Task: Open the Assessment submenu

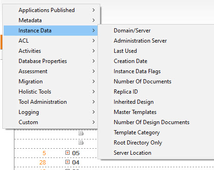Action: click(x=51, y=71)
